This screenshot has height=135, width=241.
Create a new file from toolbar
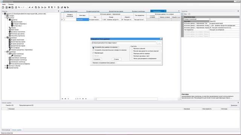[3, 7]
